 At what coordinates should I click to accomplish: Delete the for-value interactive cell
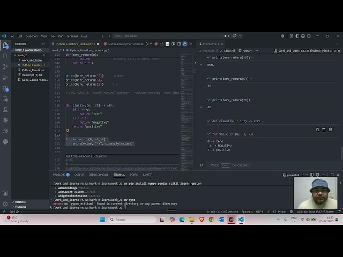[x=330, y=130]
